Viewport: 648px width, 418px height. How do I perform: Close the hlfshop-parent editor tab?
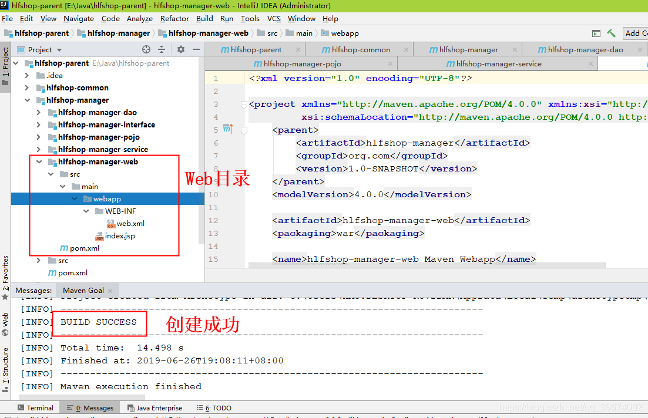298,49
